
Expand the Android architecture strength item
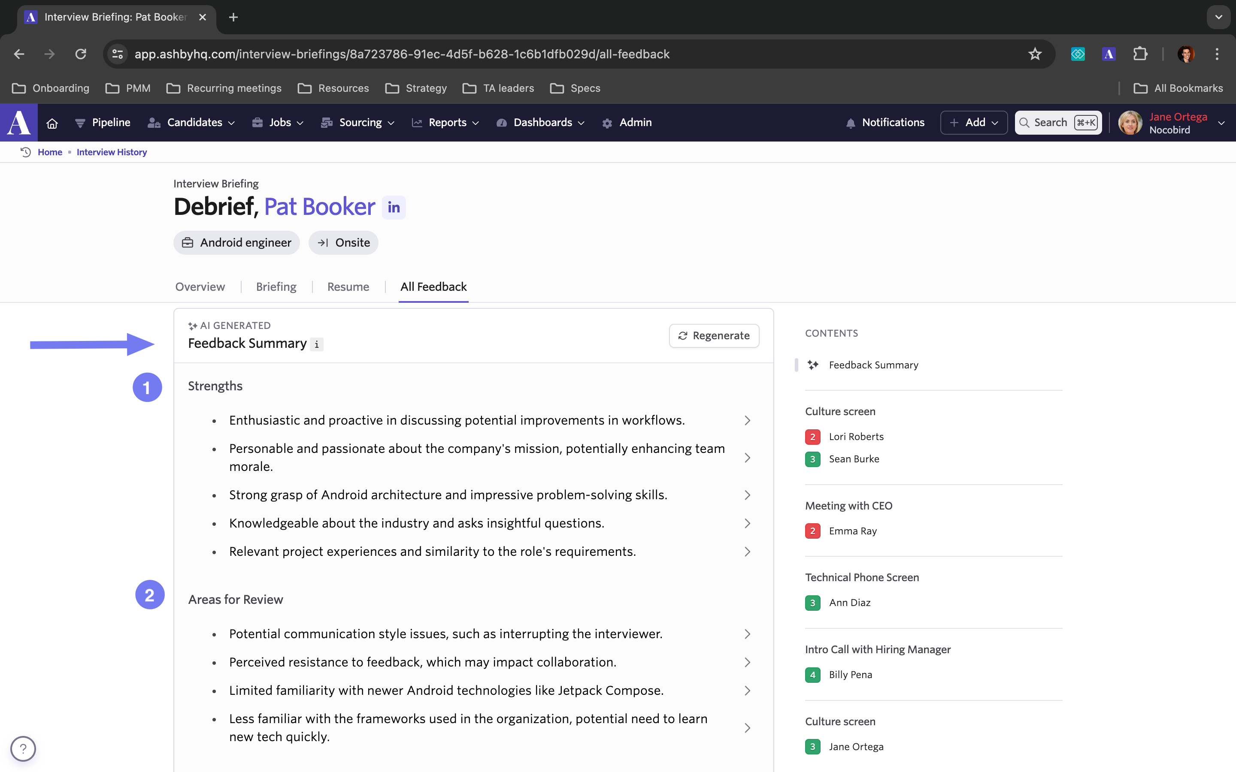click(747, 495)
